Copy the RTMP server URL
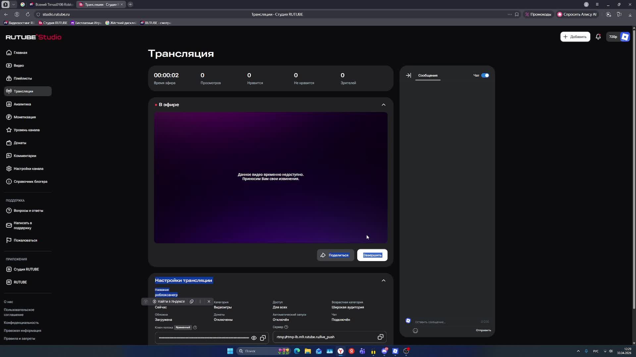Image resolution: width=636 pixels, height=357 pixels. click(380, 337)
